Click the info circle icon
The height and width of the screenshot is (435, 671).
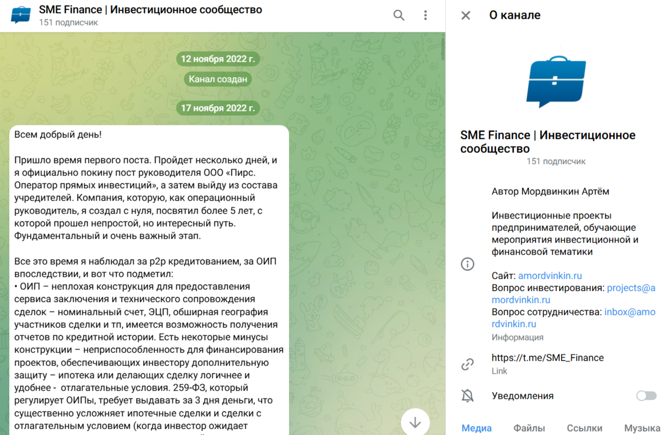467,264
